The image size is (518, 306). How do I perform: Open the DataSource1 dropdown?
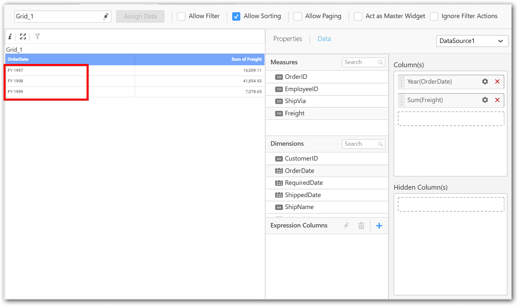click(472, 41)
